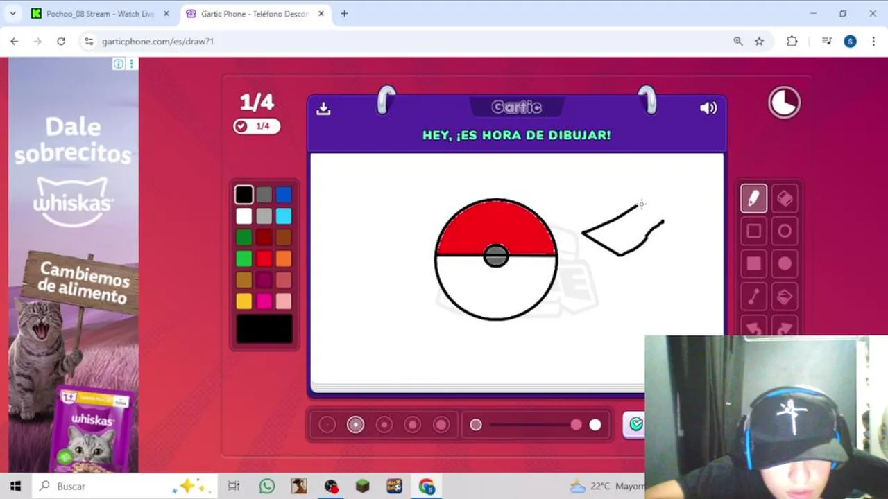Pick the bright red color swatch
888x499 pixels.
(264, 259)
